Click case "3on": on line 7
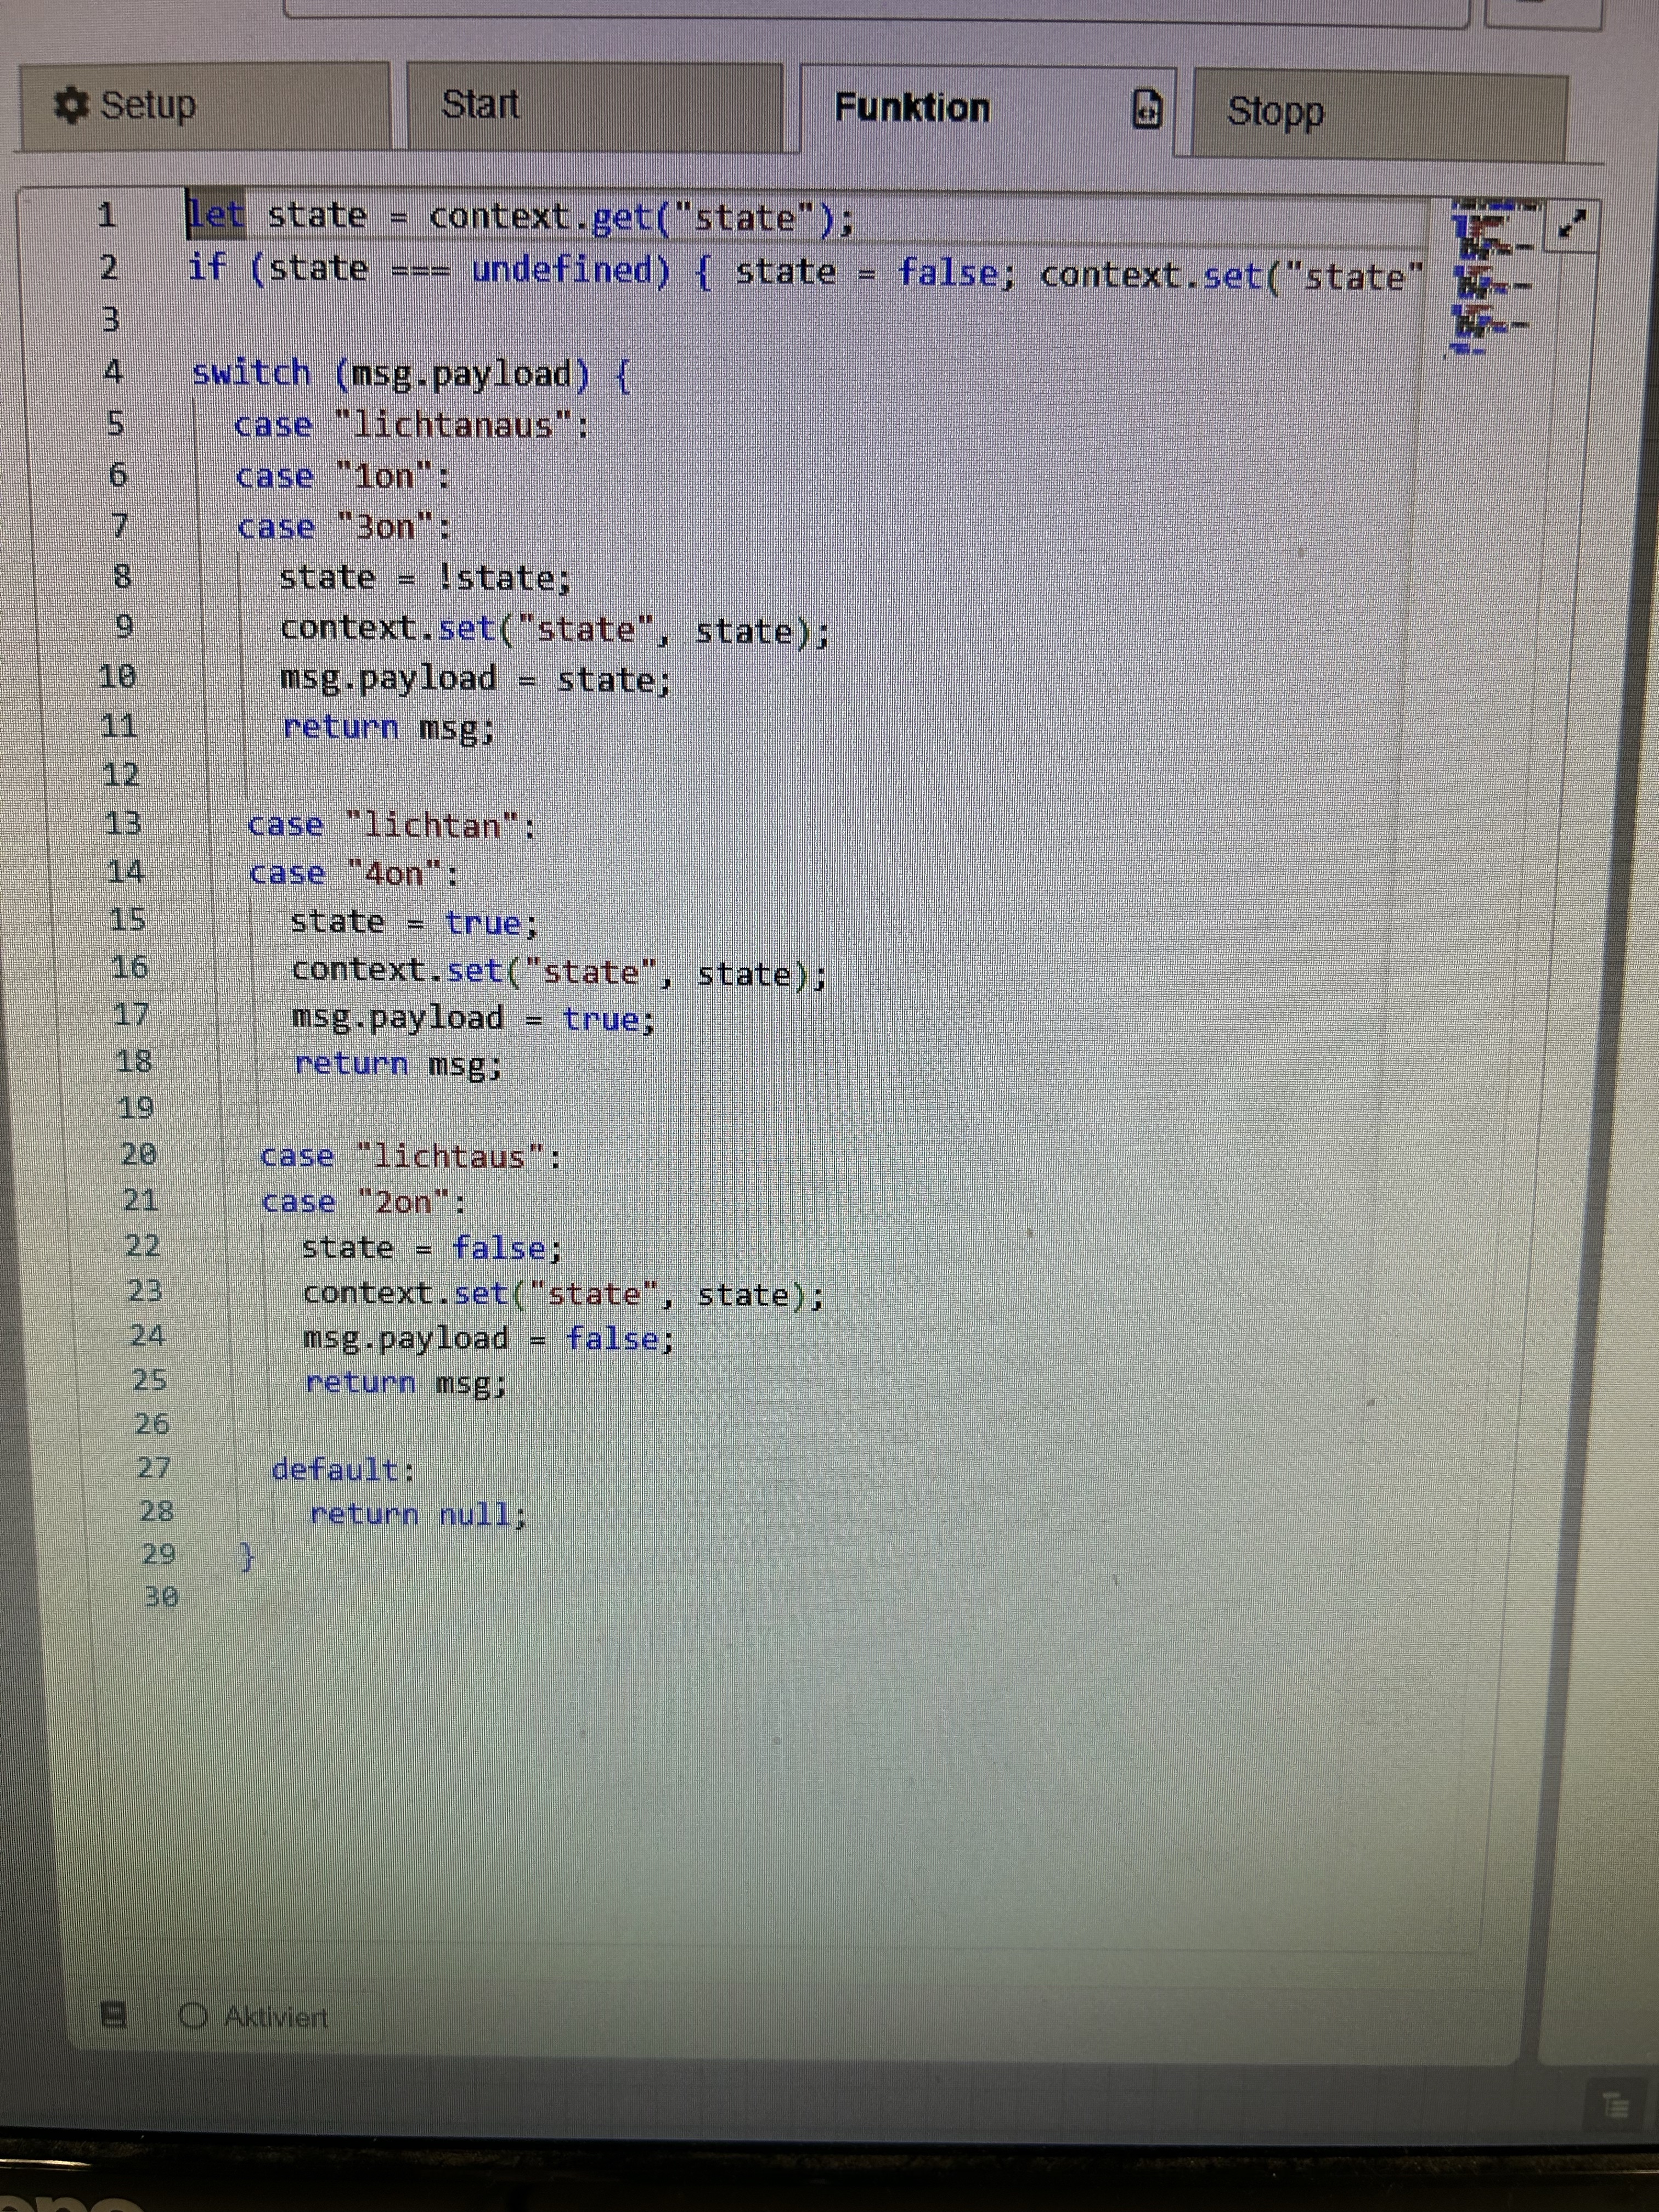This screenshot has width=1659, height=2212. [345, 526]
